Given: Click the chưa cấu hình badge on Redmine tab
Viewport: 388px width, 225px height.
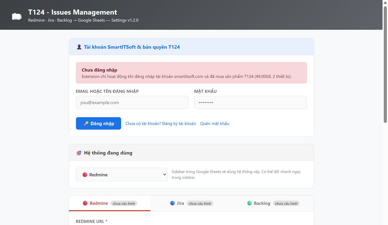Looking at the screenshot, I should (x=124, y=203).
